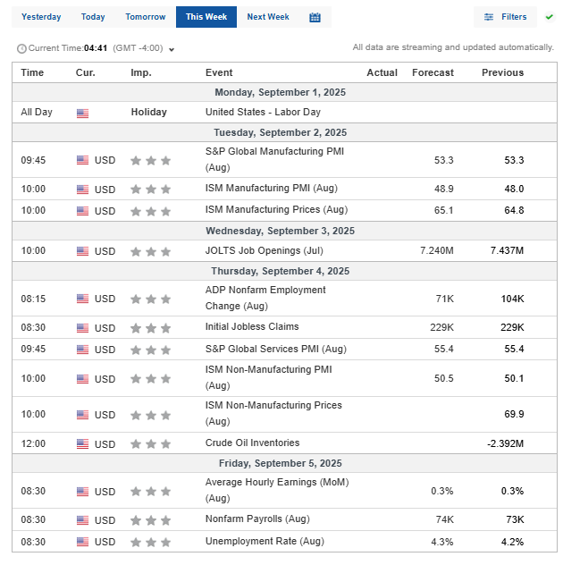The width and height of the screenshot is (563, 565).
Task: Select the This Week tab
Action: tap(206, 17)
